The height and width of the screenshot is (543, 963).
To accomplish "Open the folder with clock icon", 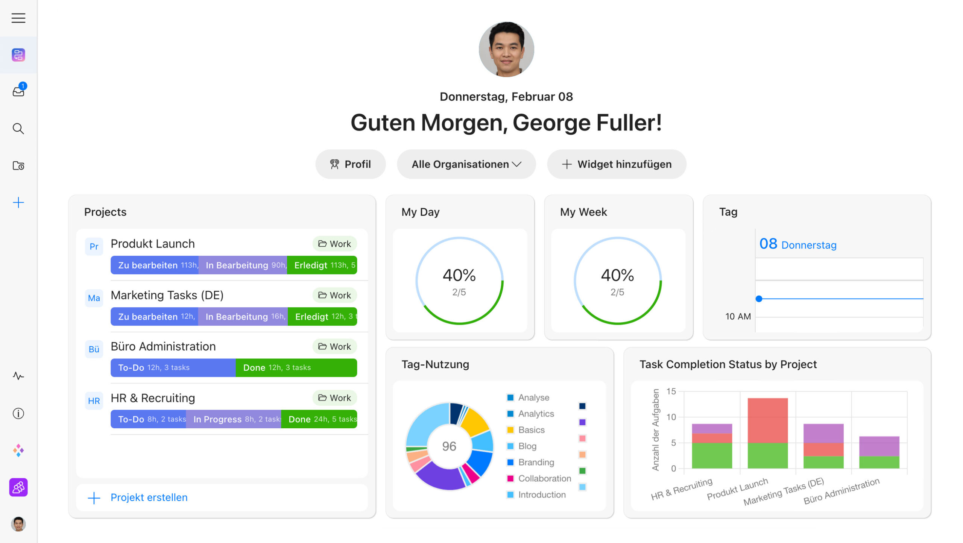I will pyautogui.click(x=18, y=165).
